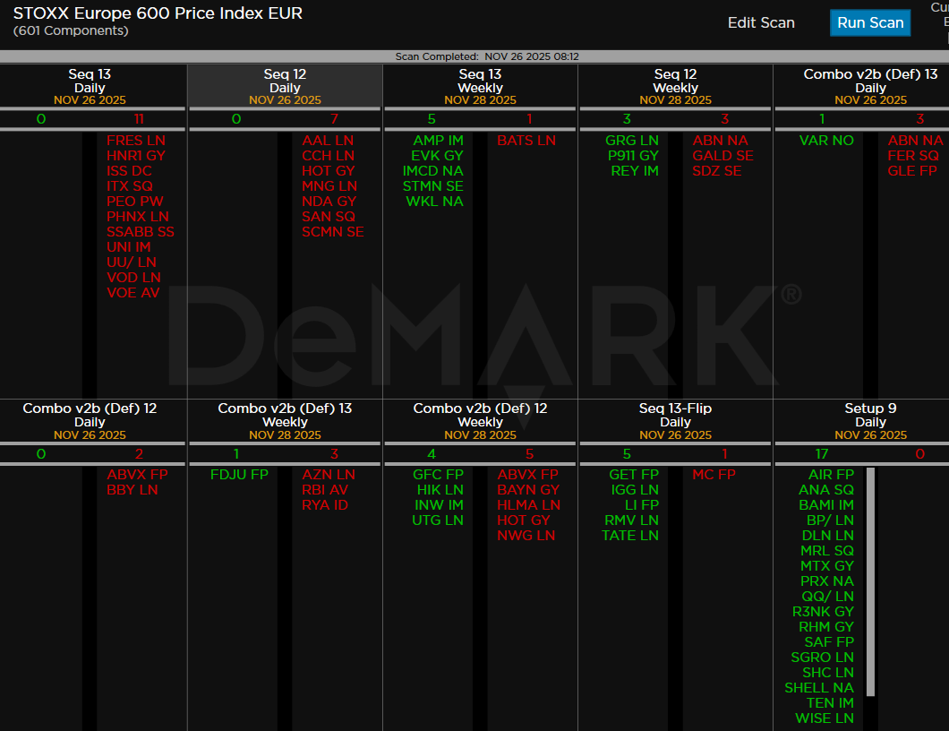The image size is (949, 731).
Task: Click the Seq 13-Flip Daily panel header
Action: click(675, 421)
